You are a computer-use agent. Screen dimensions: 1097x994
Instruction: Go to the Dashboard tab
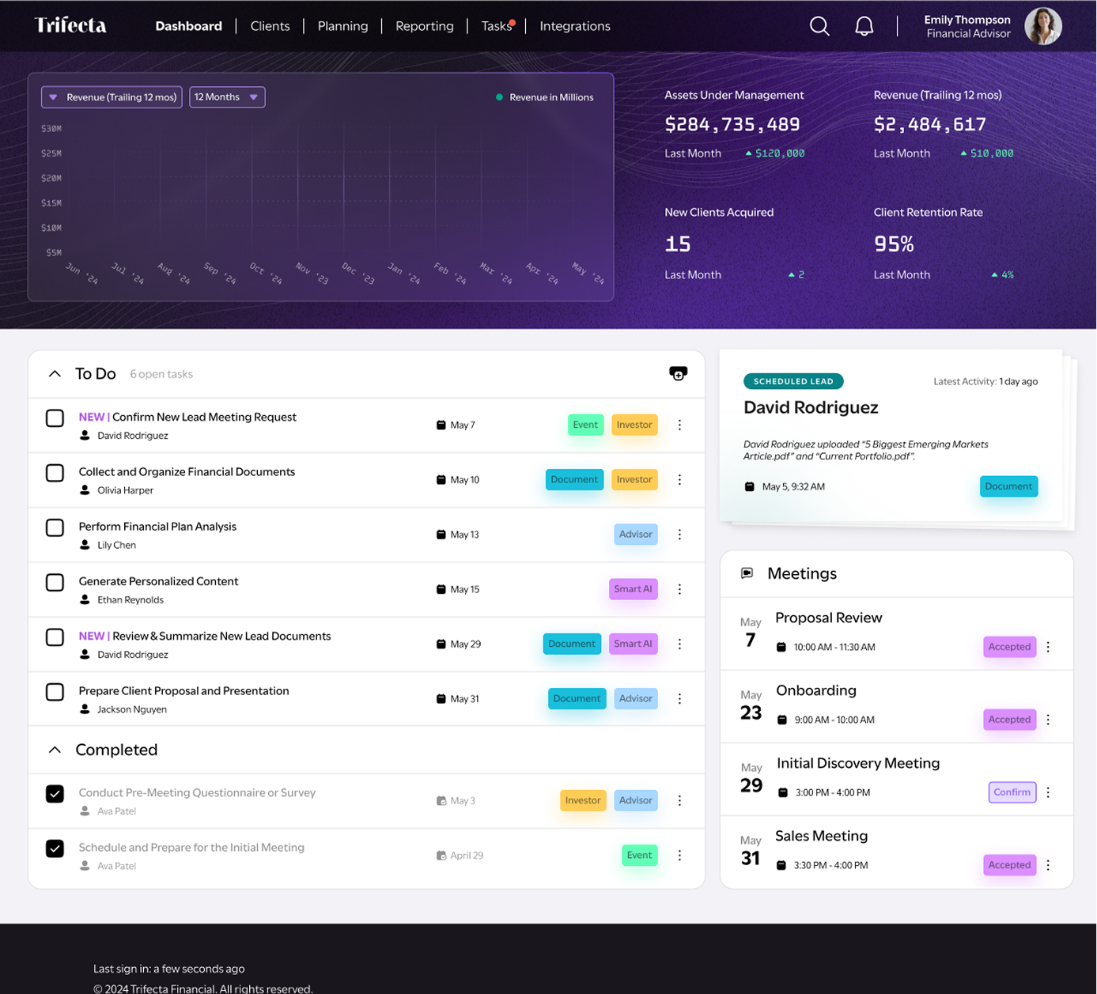coord(188,26)
